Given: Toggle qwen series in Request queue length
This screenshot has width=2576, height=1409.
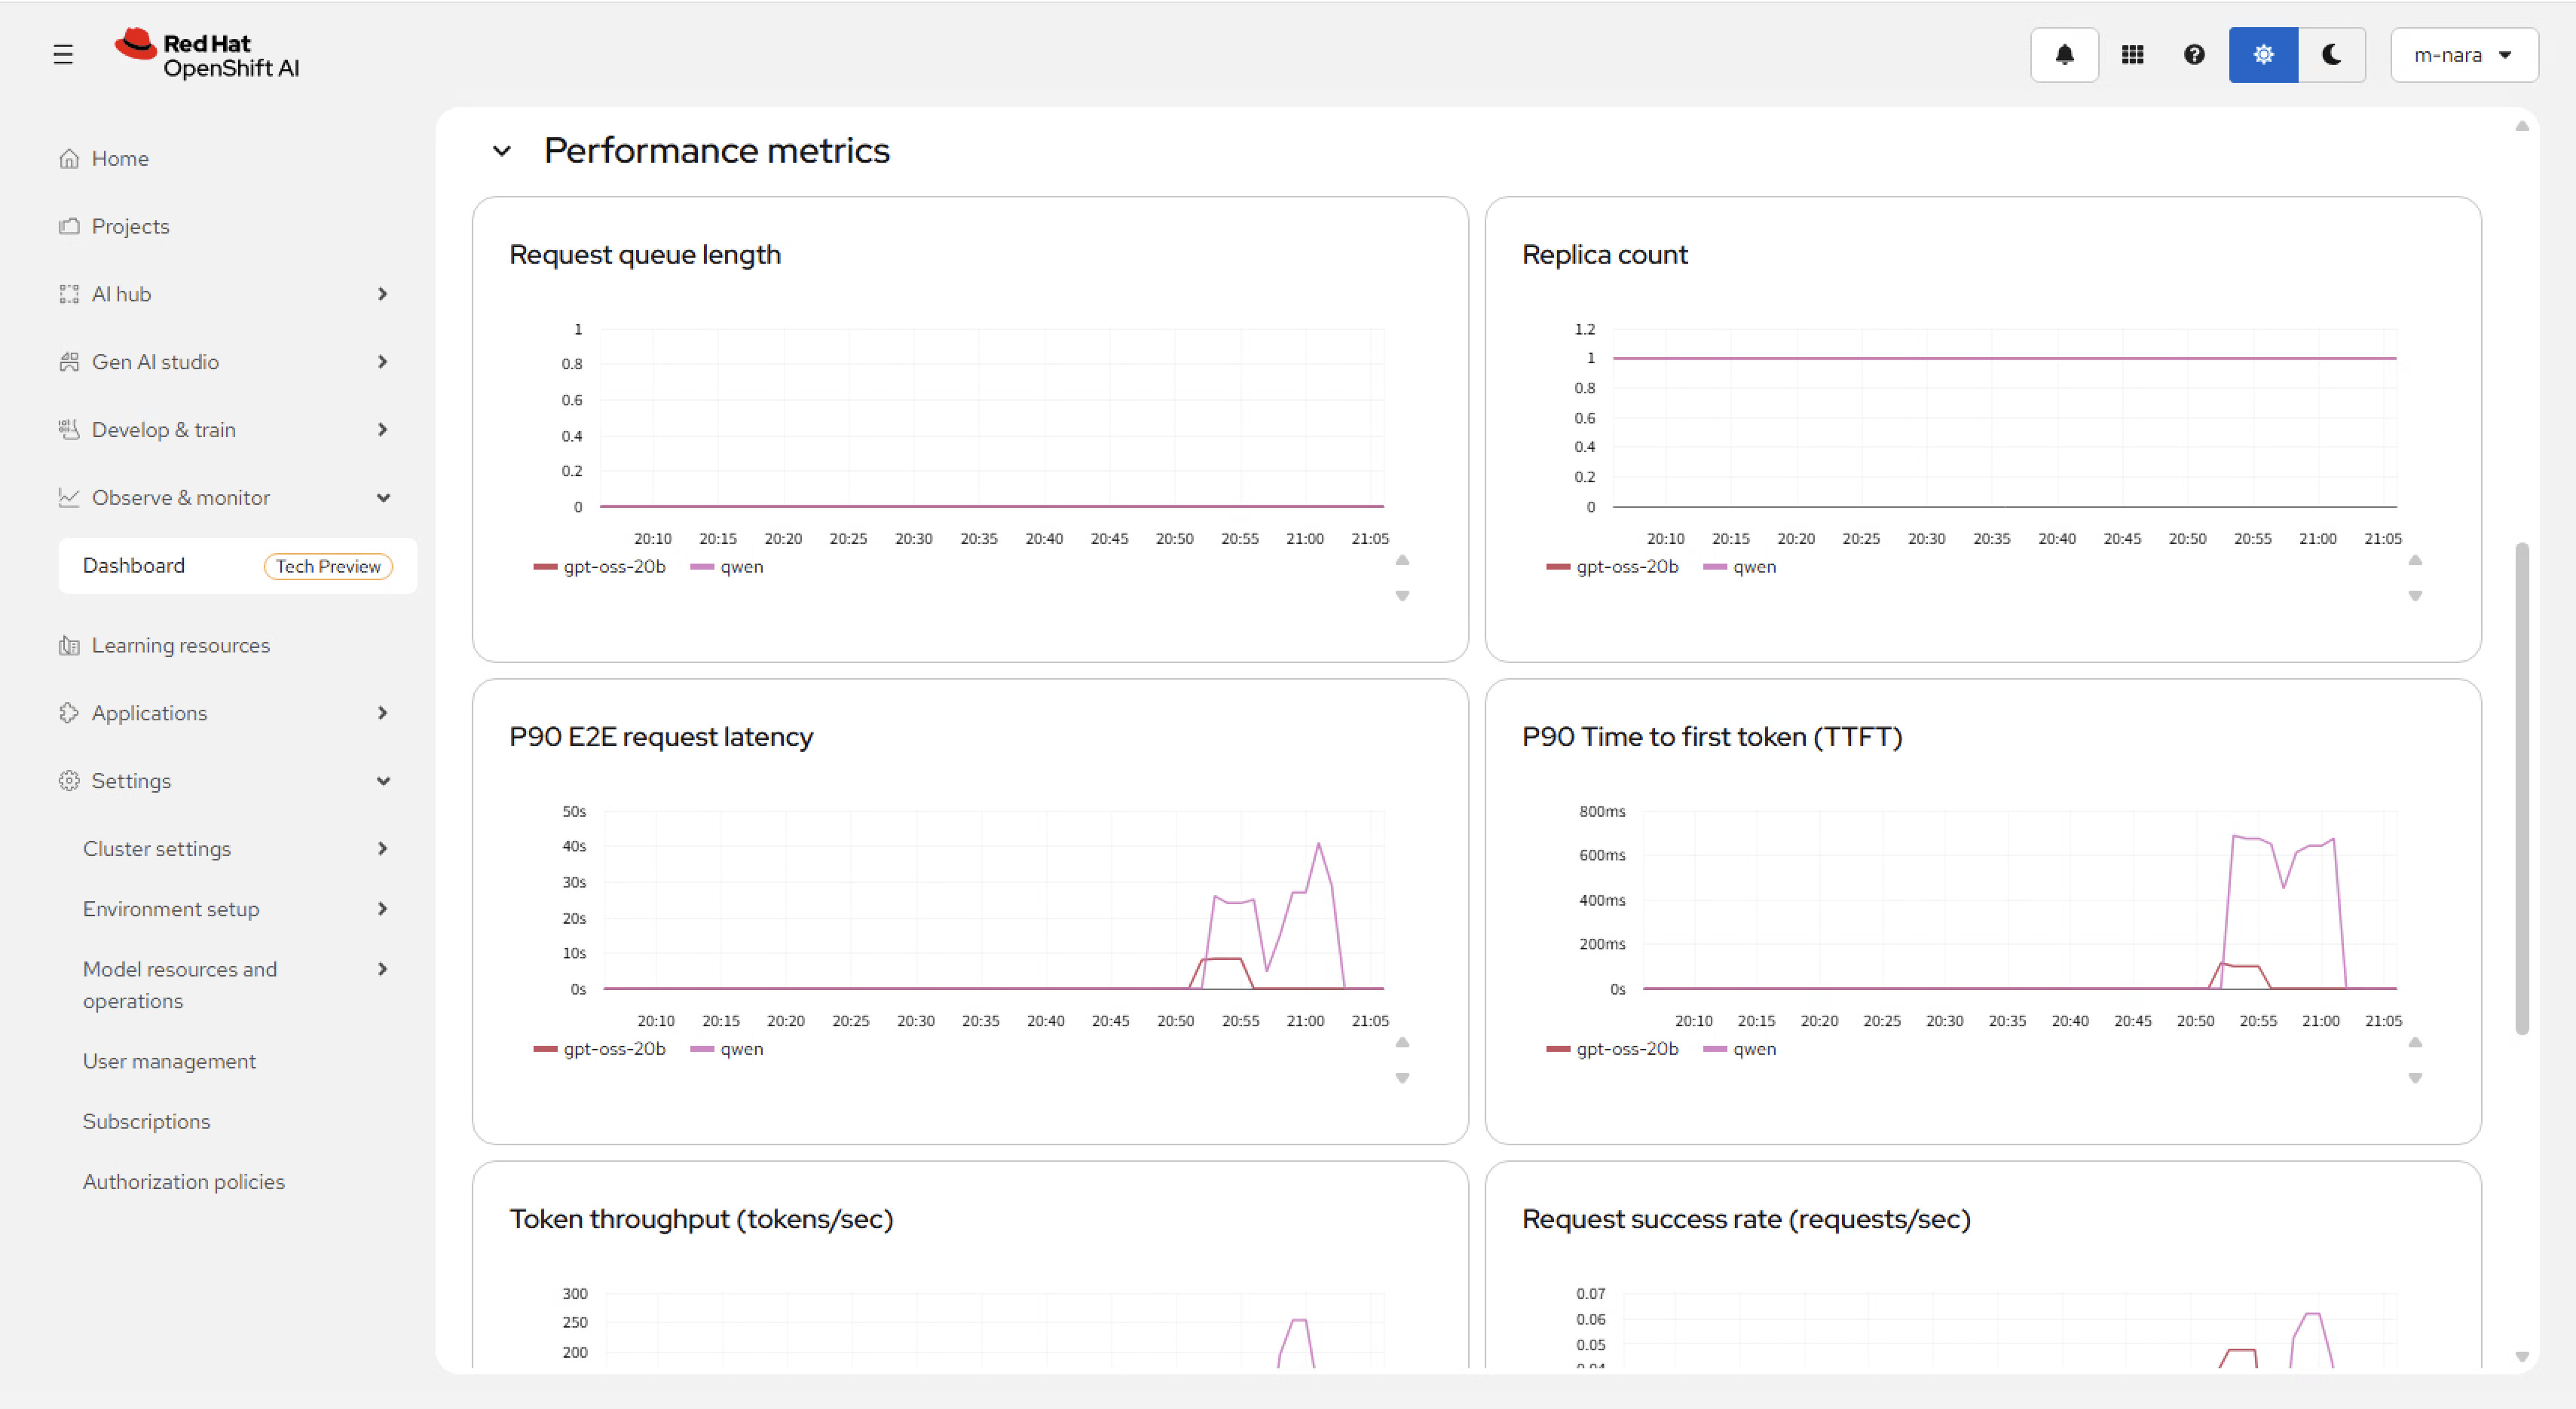Looking at the screenshot, I should click(727, 567).
